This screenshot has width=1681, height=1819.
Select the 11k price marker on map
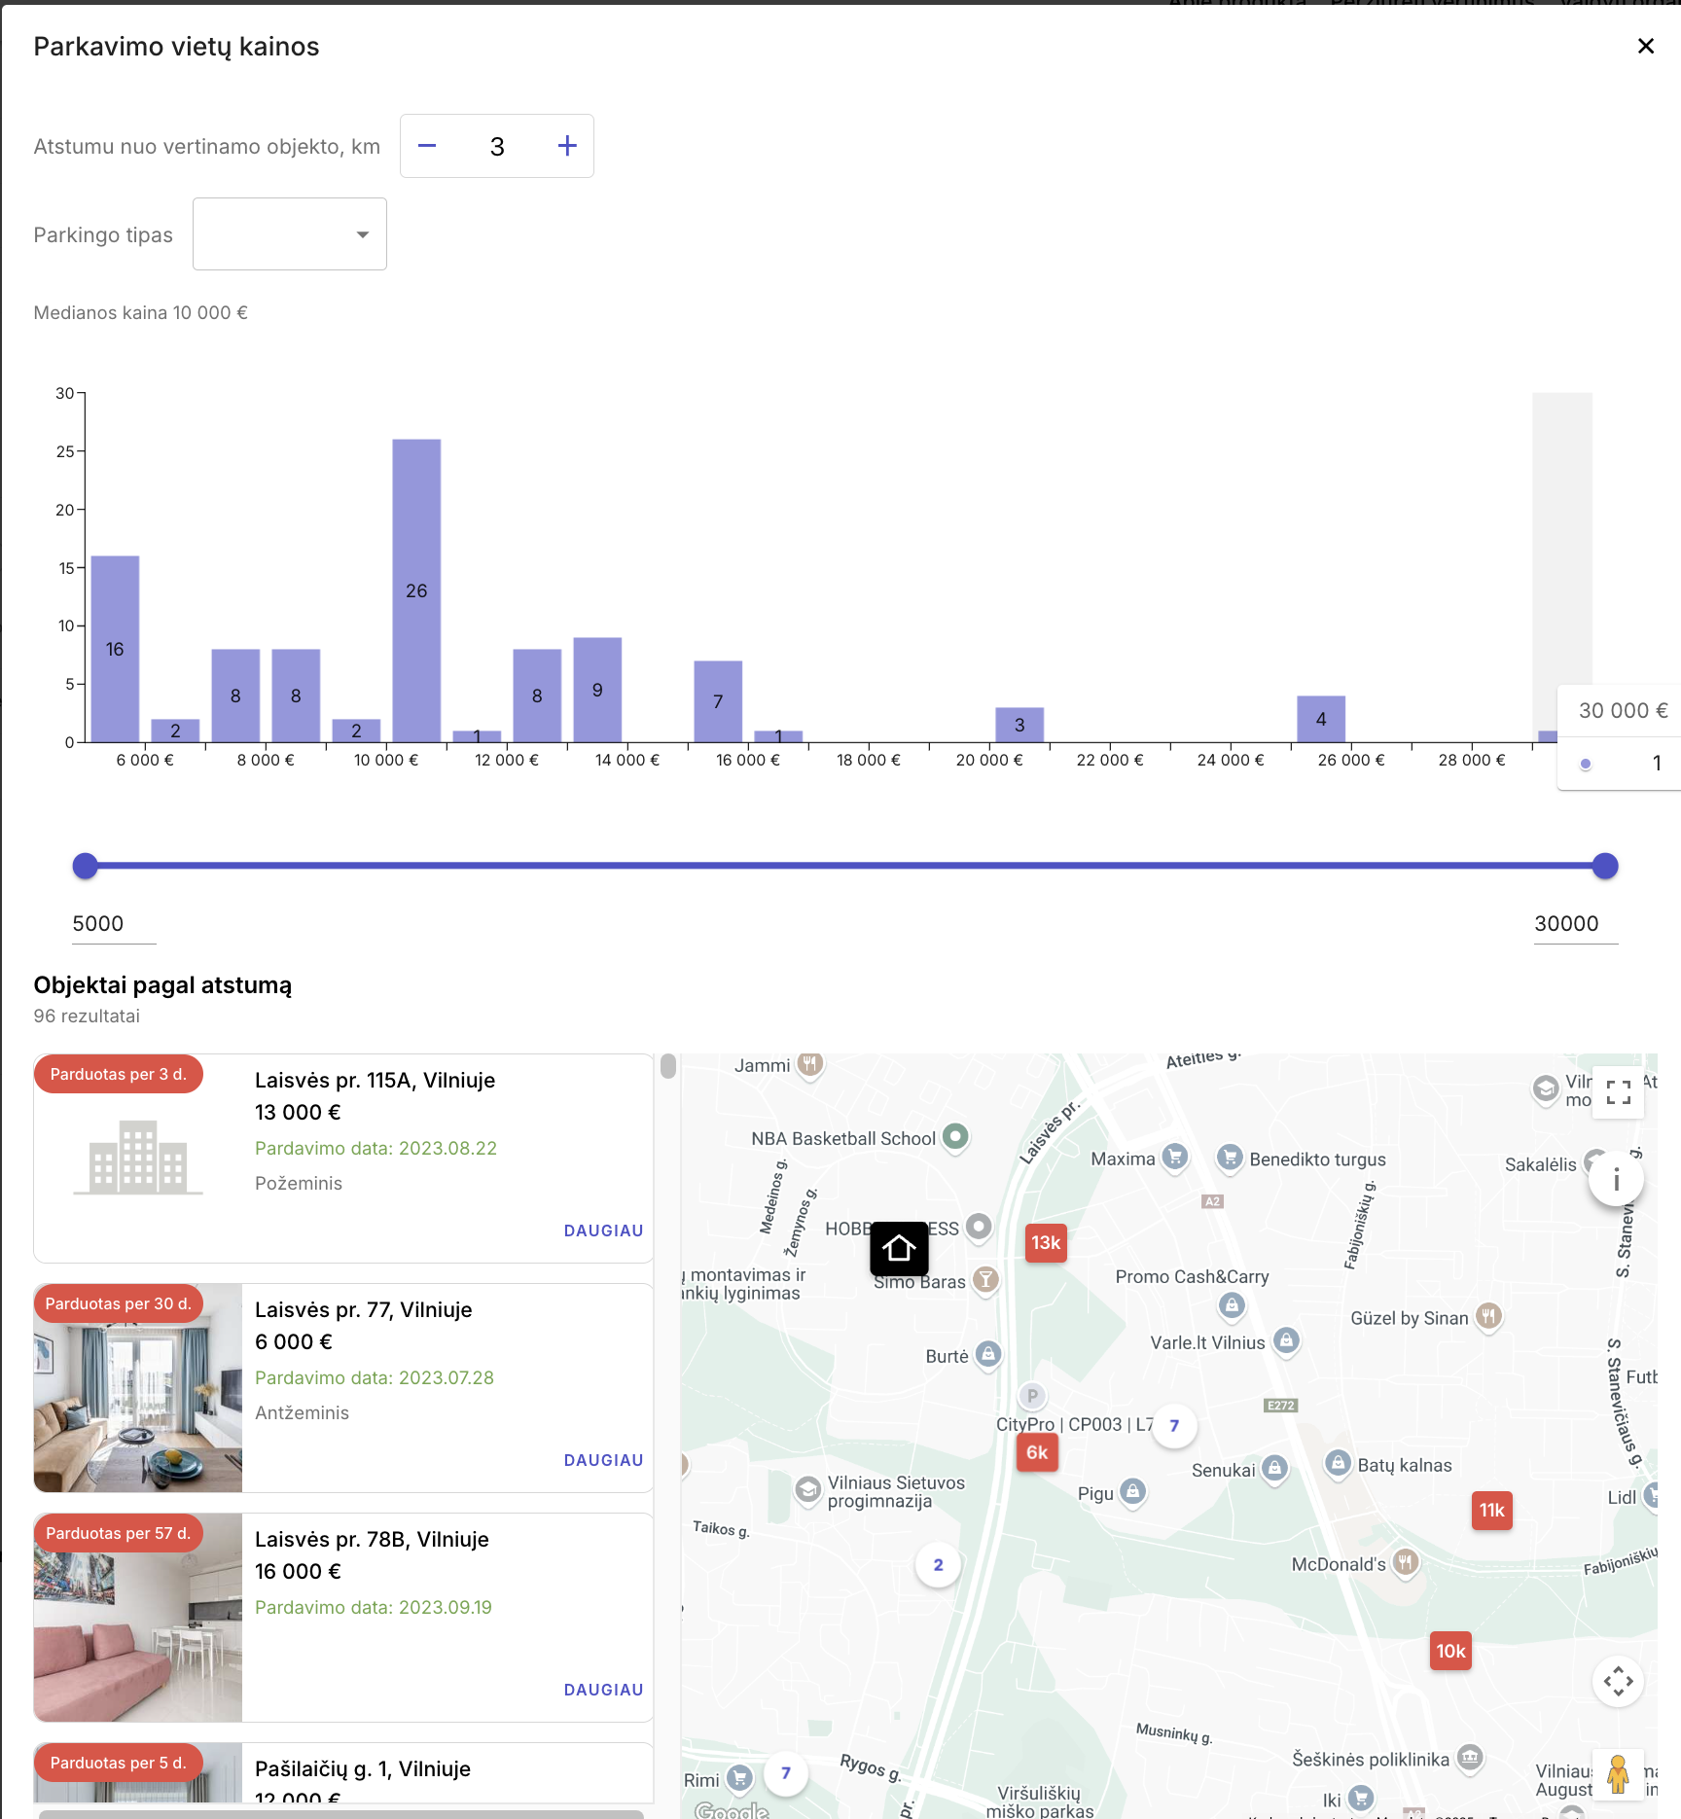pos(1491,1511)
